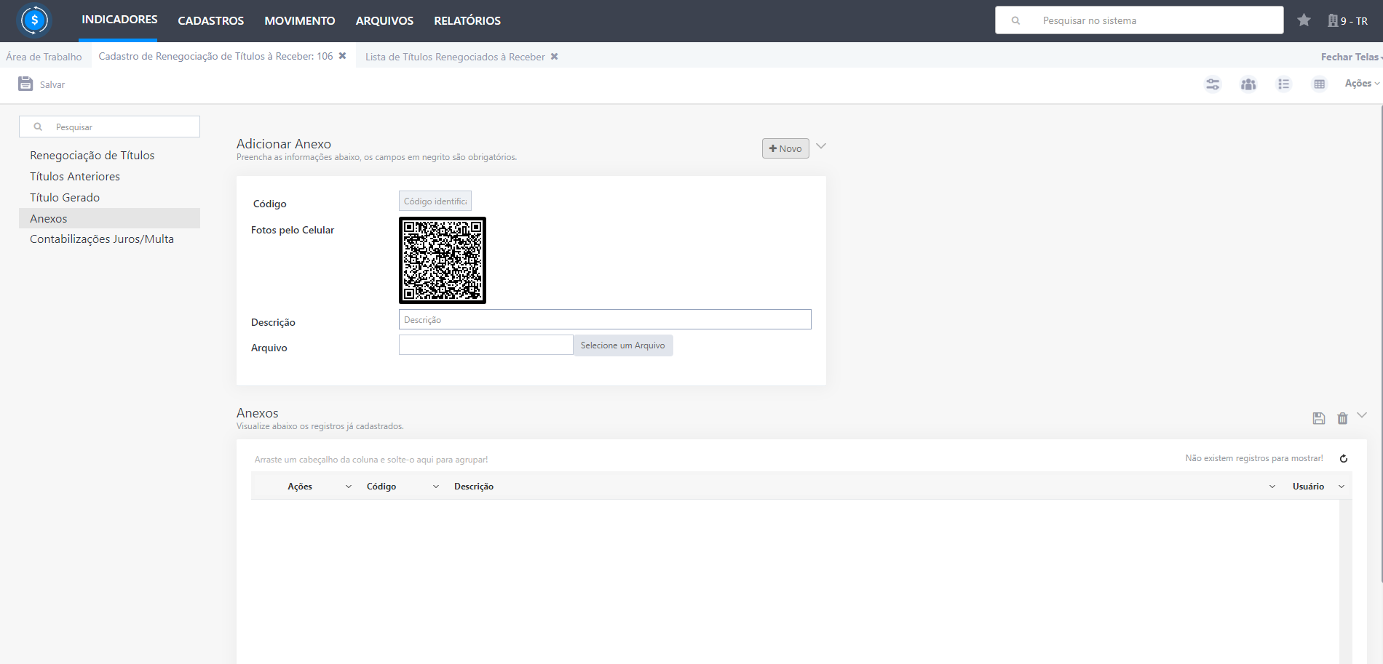The width and height of the screenshot is (1383, 664).
Task: Click the Novo button
Action: [x=785, y=148]
